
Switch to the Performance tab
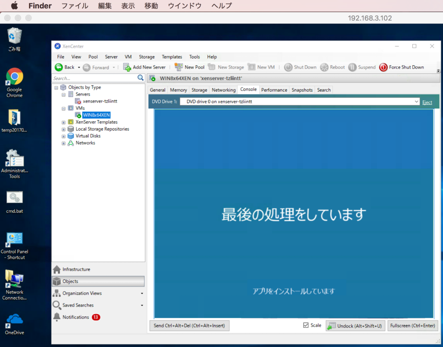click(x=274, y=90)
